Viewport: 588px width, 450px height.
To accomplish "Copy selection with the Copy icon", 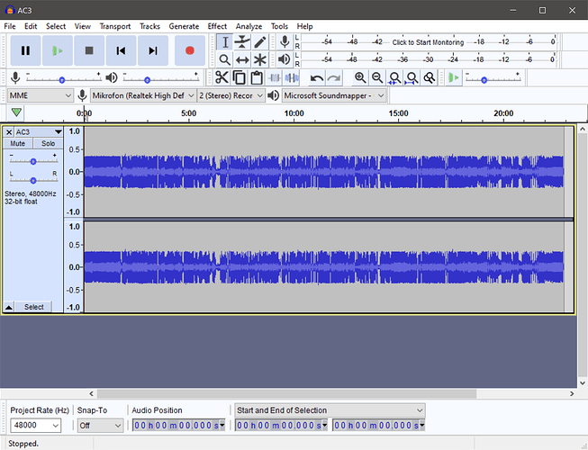I will 239,77.
